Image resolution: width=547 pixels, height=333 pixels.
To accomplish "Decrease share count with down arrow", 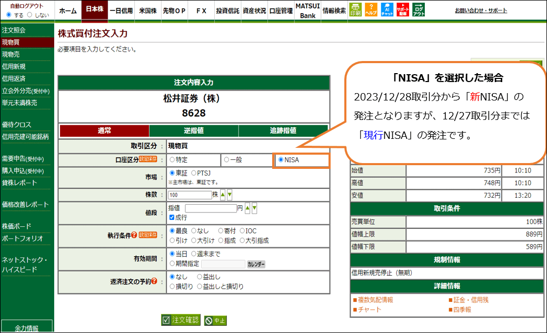I will point(230,195).
